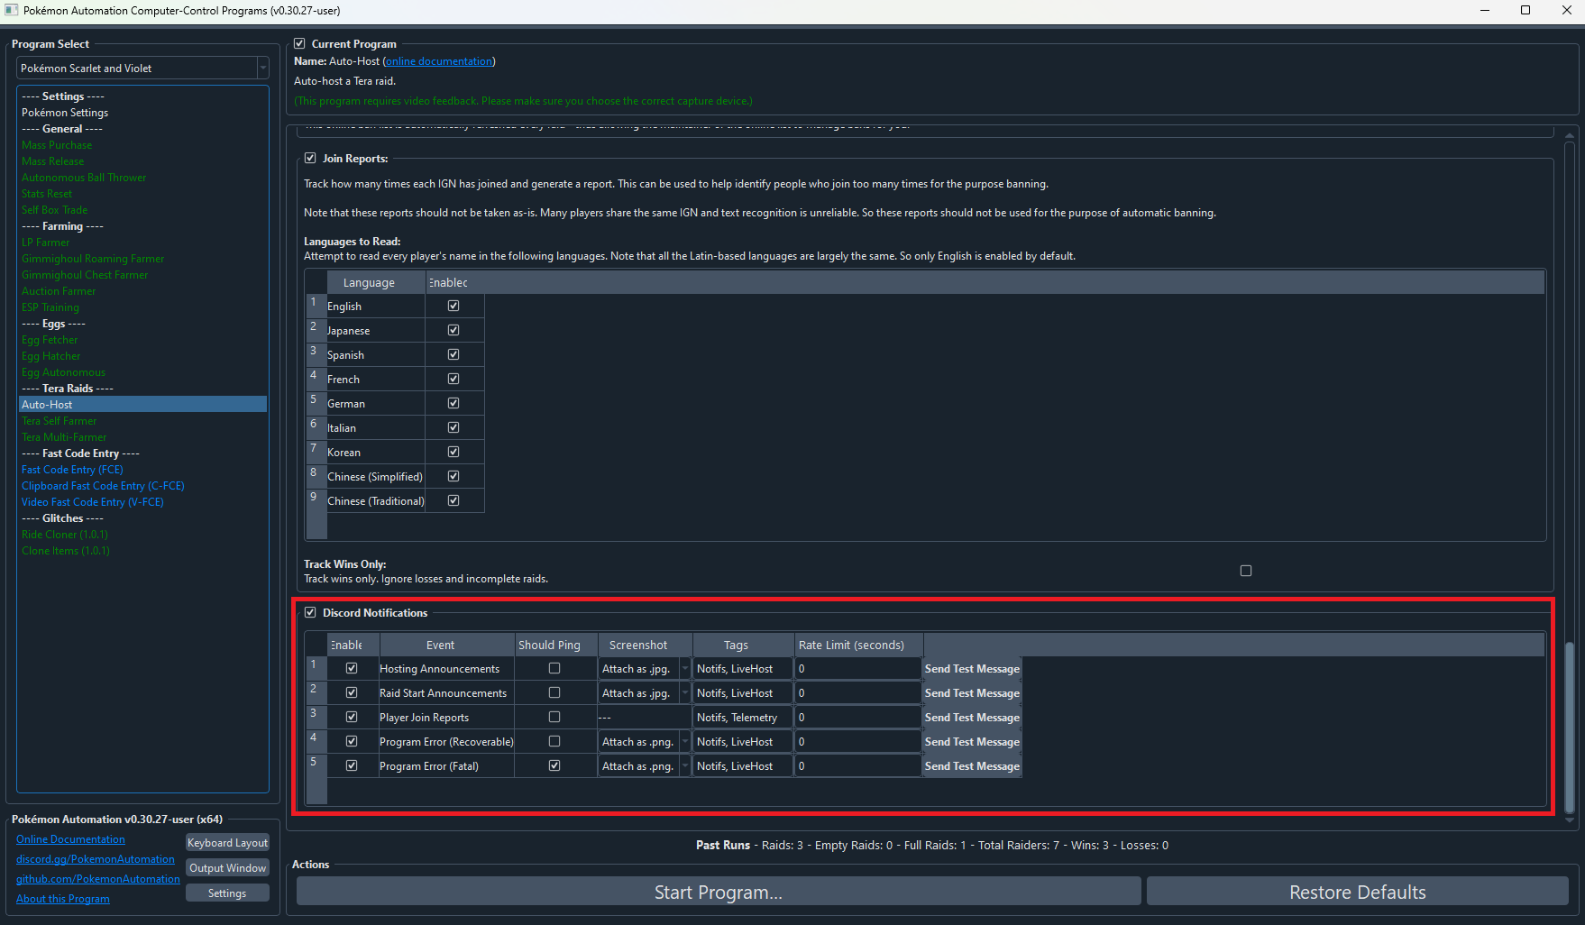Viewport: 1585px width, 925px height.
Task: Select Tera Self Farmer program
Action: [59, 421]
